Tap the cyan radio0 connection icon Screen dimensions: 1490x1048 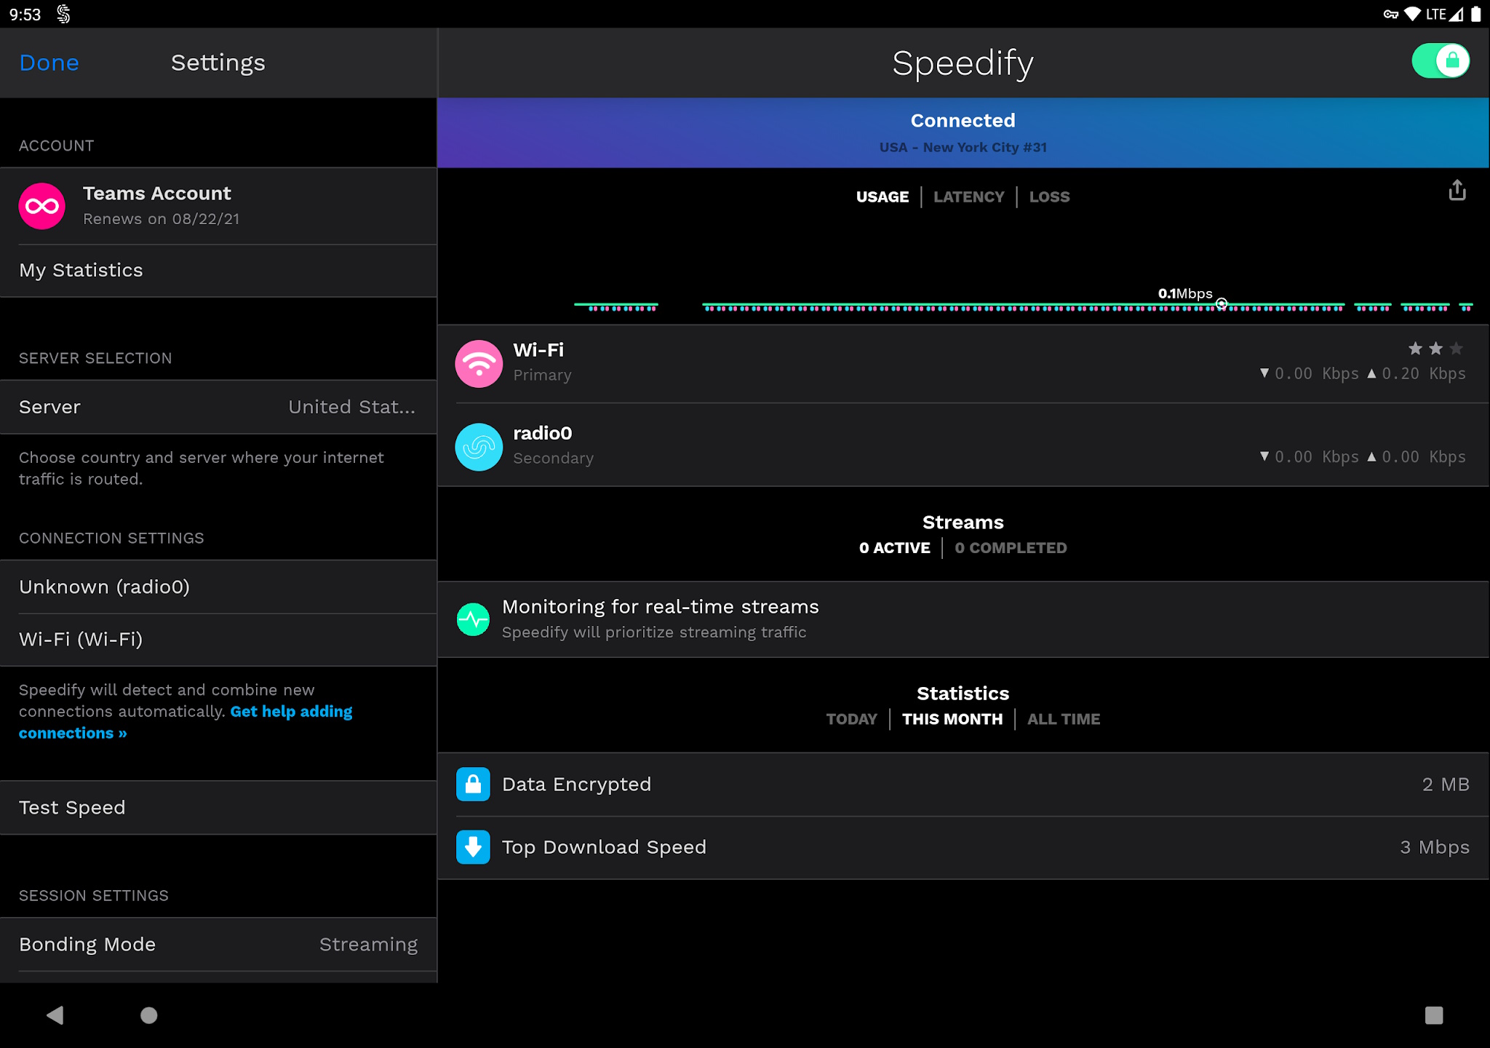point(479,447)
